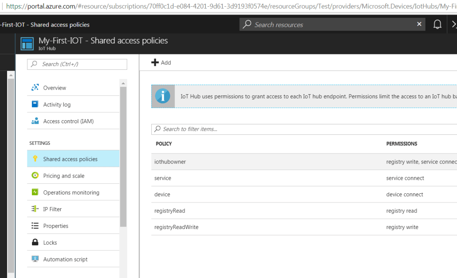Click the blue info icon in banner
Image resolution: width=457 pixels, height=278 pixels.
tap(163, 96)
